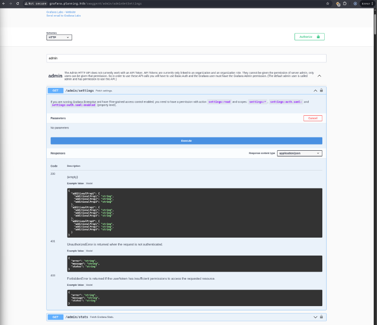This screenshot has width=377, height=325.
Task: Collapse the GET /admin/settings operation
Action: [x=315, y=91]
